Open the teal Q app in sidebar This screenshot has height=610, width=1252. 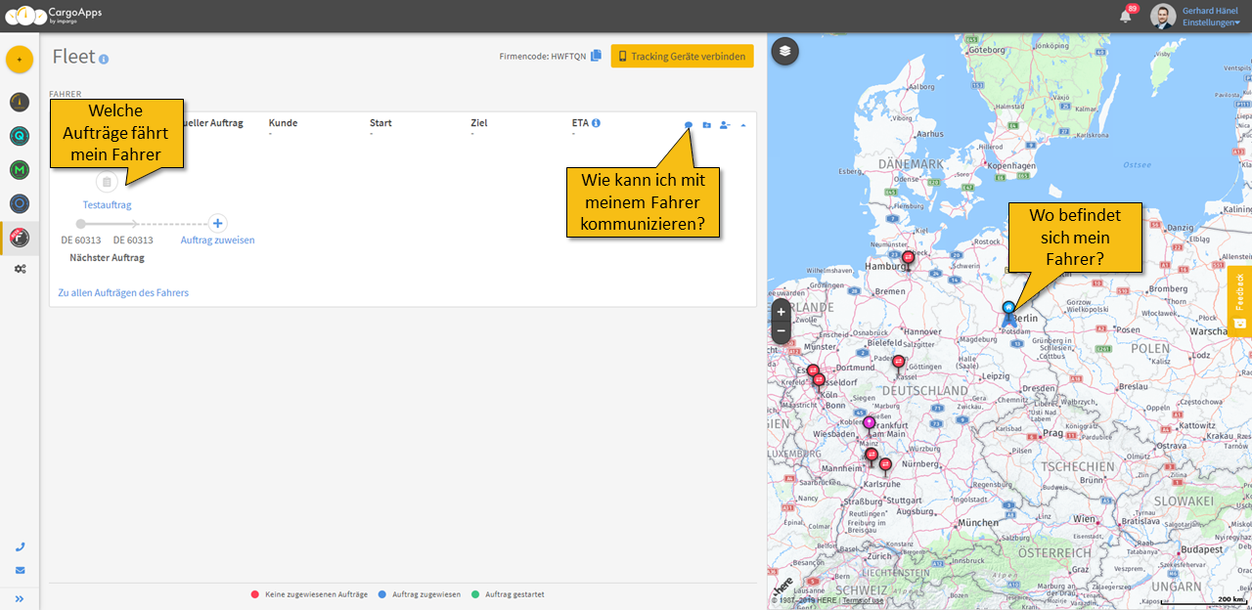point(20,137)
